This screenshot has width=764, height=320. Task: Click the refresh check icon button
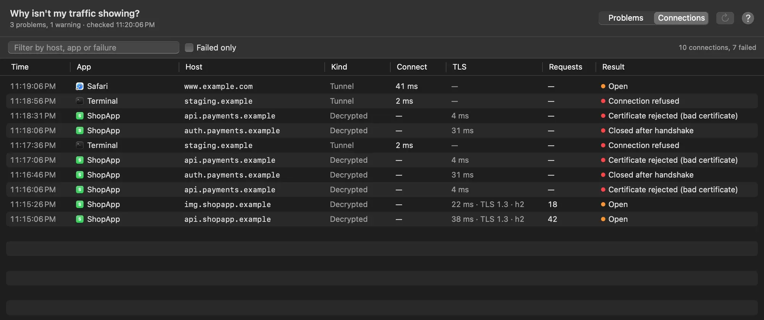click(x=725, y=18)
